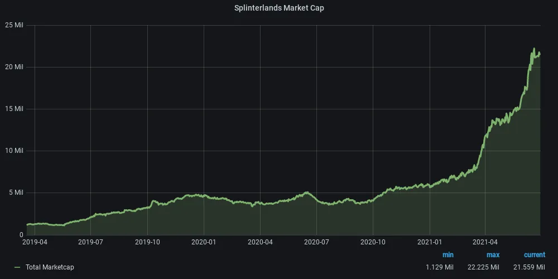Click the 2020-07 x-axis label
Viewport: 558px width, 279px height.
[316, 242]
